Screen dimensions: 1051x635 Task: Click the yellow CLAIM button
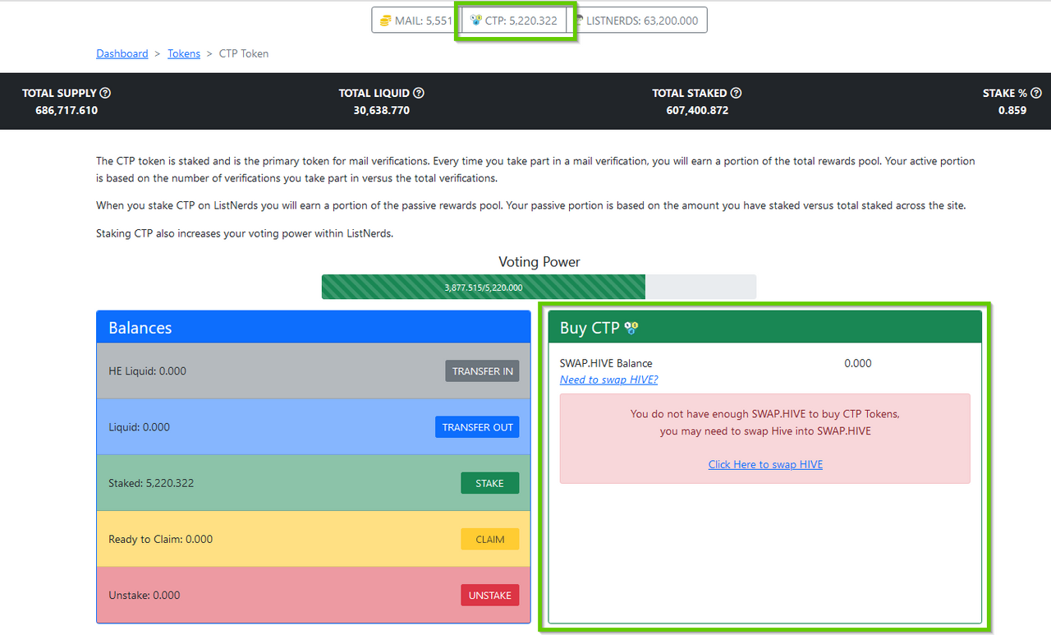tap(489, 539)
